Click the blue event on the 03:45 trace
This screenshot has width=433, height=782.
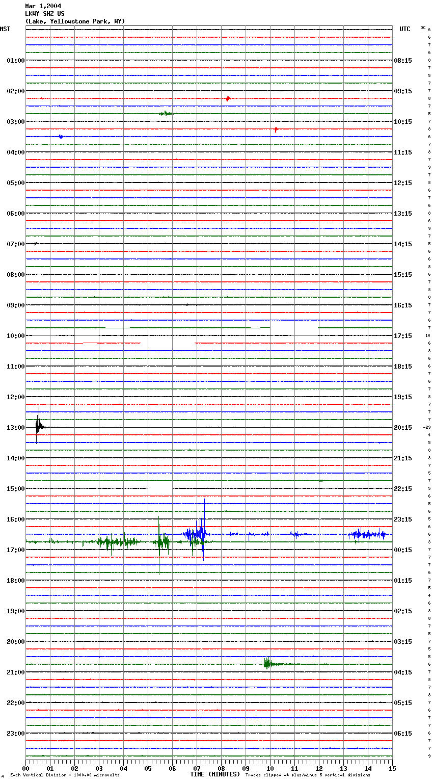pos(61,136)
